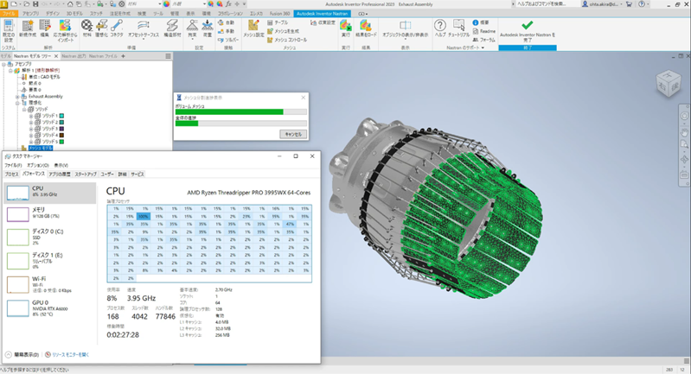Click the テーブル mesh table button
Screen dimensions: 691x374
(278, 22)
